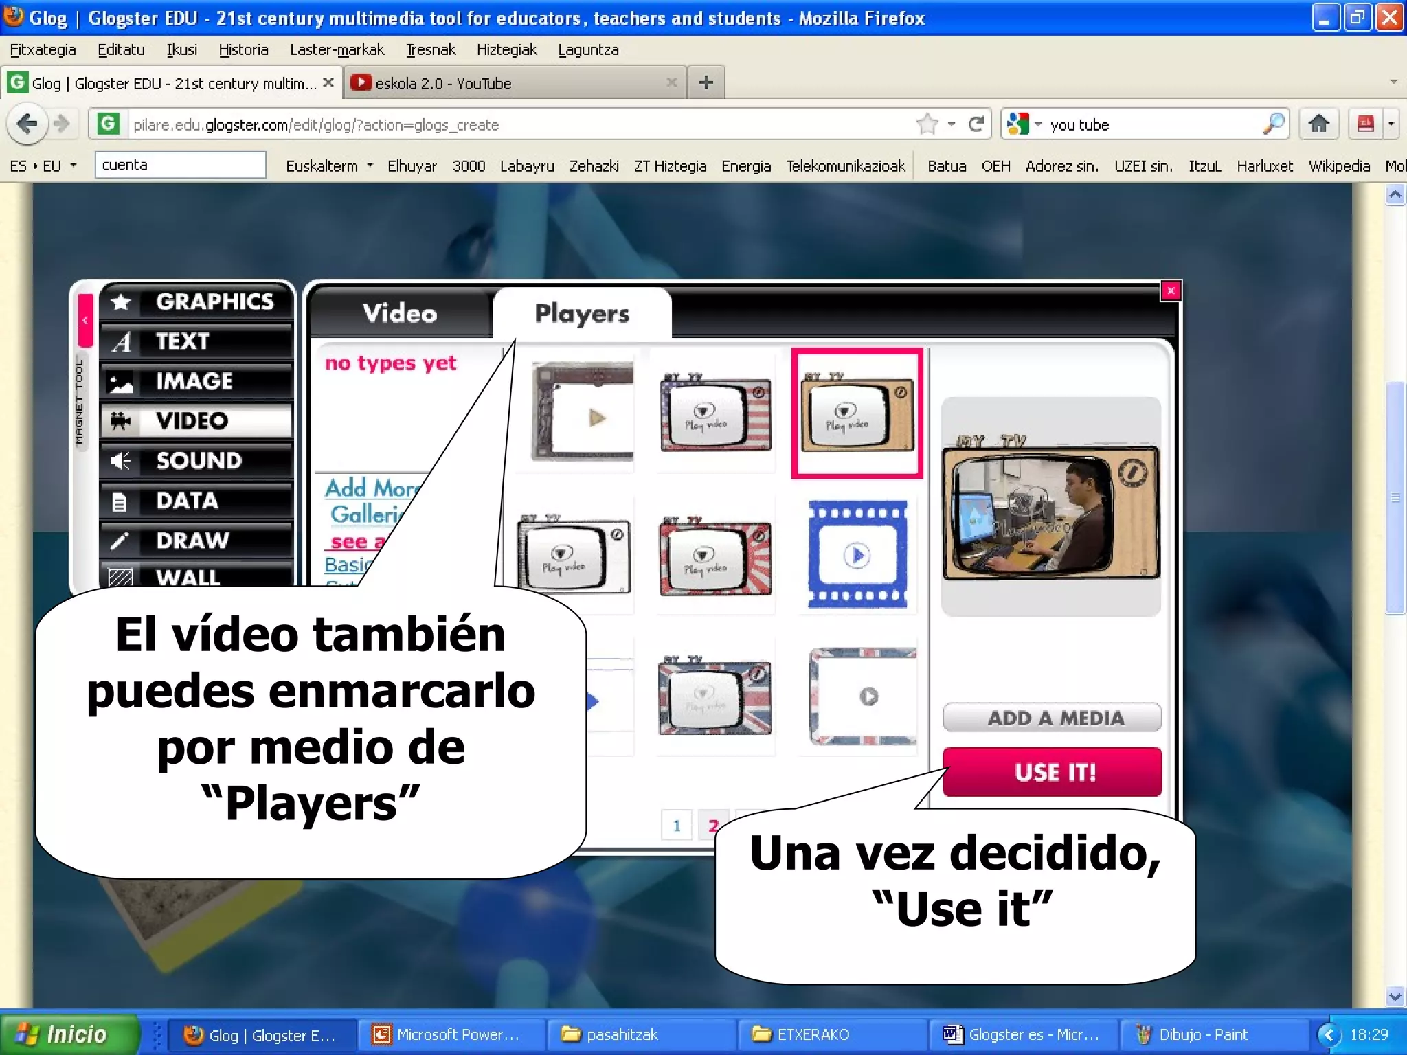Open the Euskalterm dropdown

(x=329, y=166)
